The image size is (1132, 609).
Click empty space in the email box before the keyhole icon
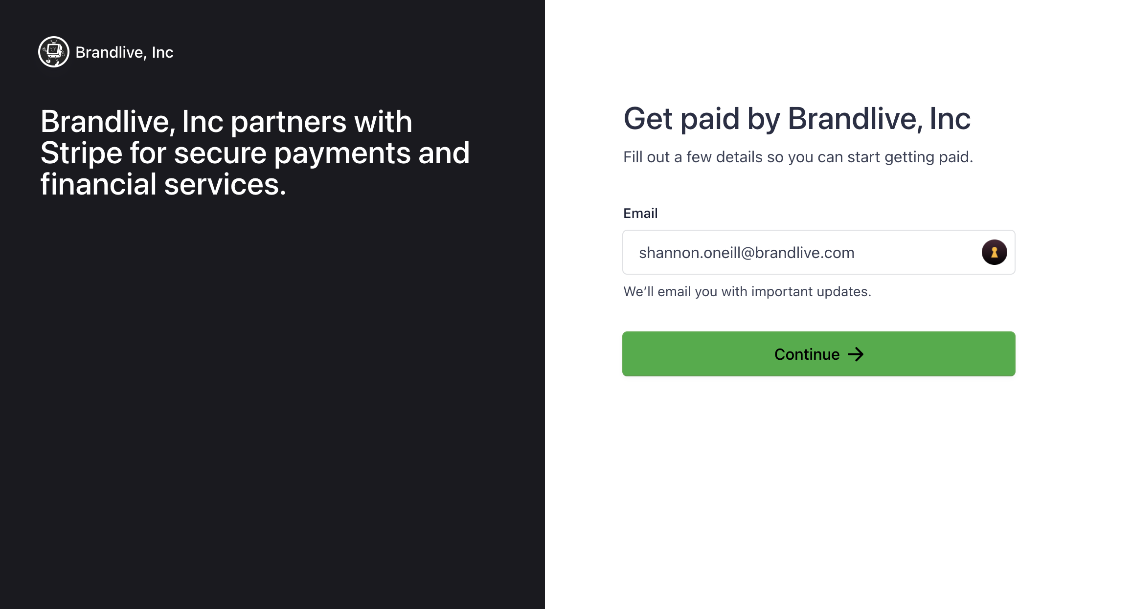(x=917, y=252)
